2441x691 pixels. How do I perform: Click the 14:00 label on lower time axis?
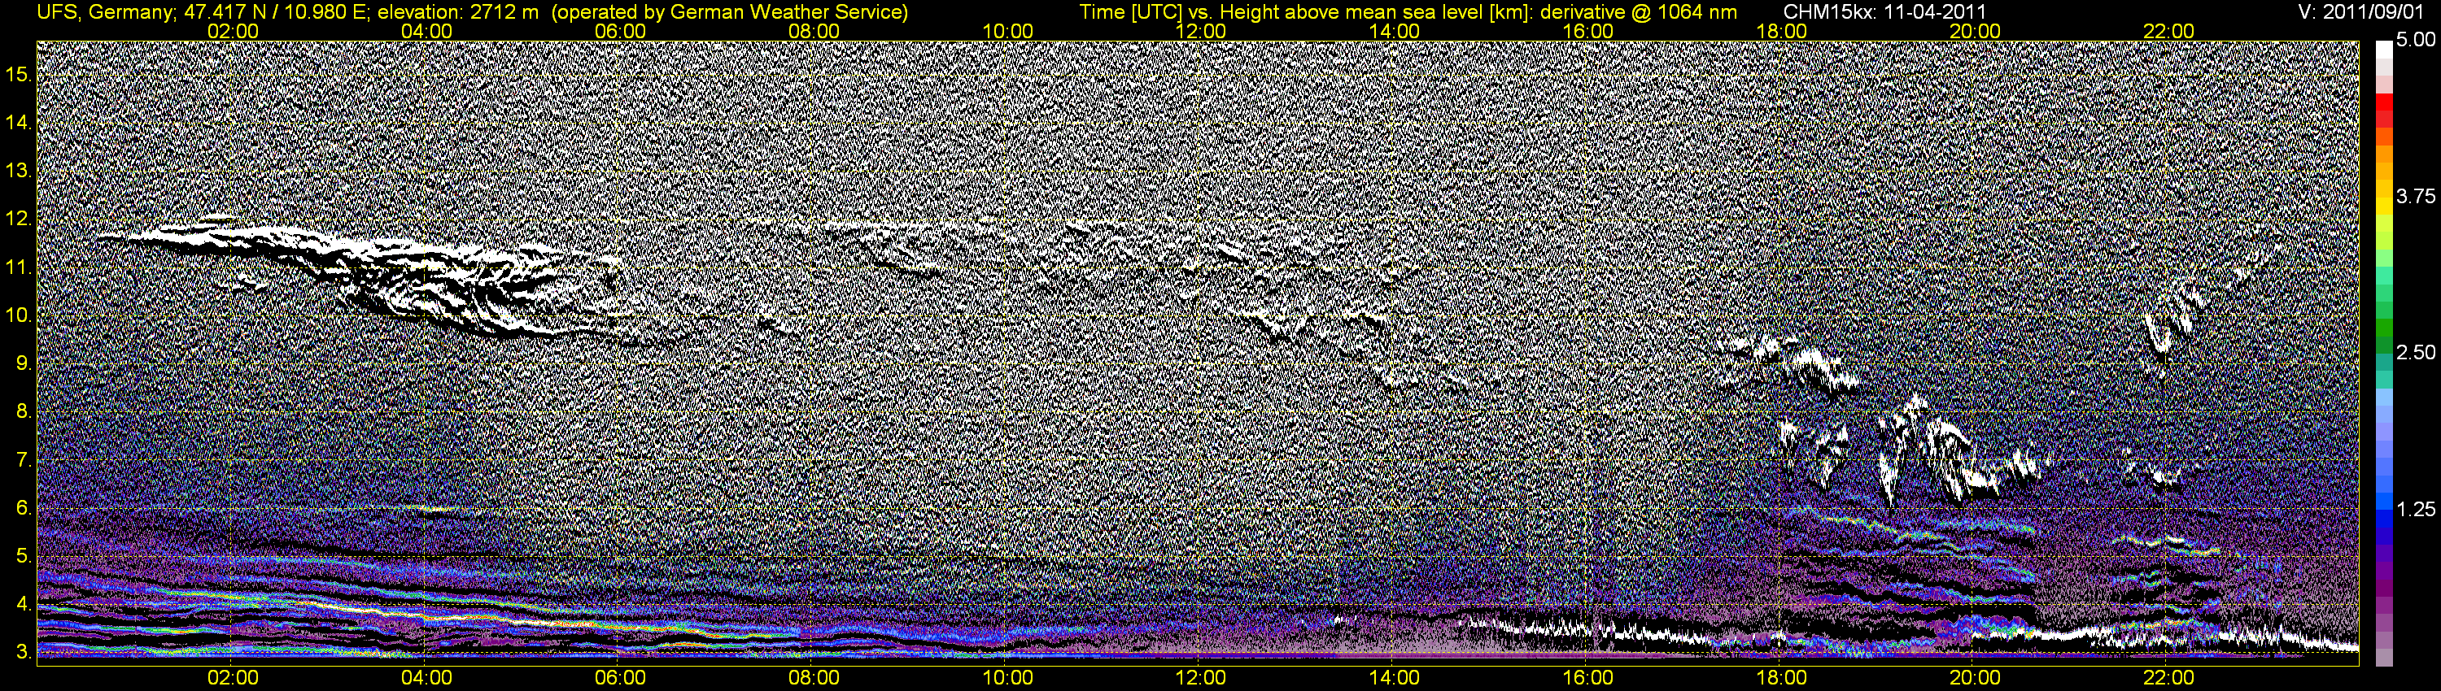pos(1394,678)
